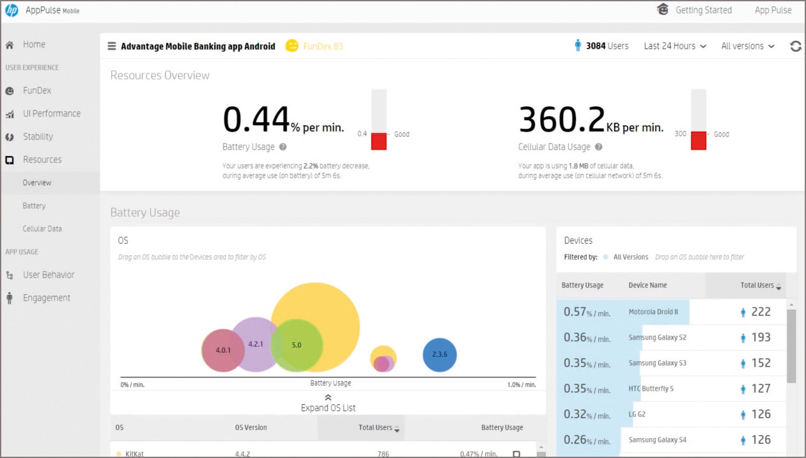Click the Devices list vertical scrollbar
806x458 pixels.
(791, 345)
